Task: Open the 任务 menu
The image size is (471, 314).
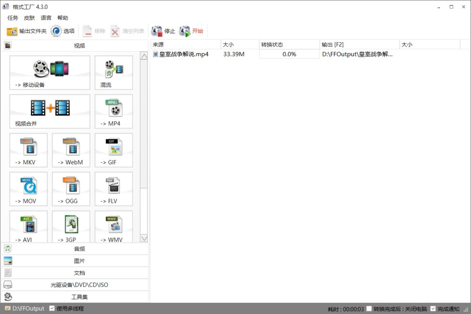Action: [13, 18]
